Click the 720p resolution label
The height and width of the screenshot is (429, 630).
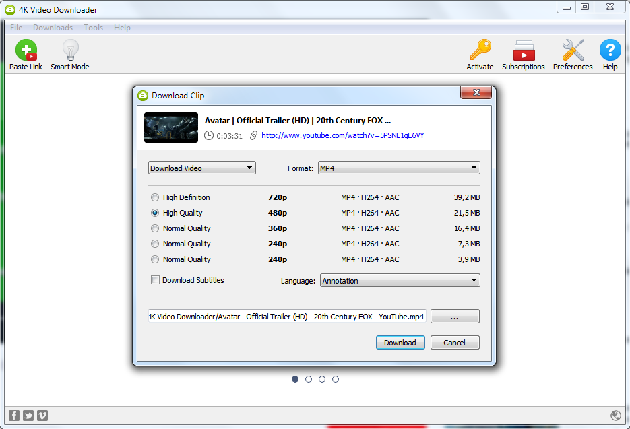click(x=278, y=197)
